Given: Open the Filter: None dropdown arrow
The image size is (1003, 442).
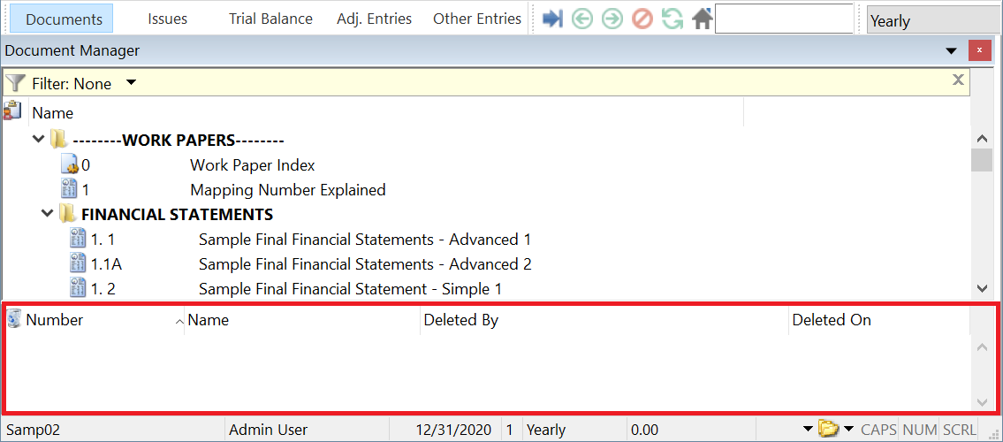Looking at the screenshot, I should [131, 83].
